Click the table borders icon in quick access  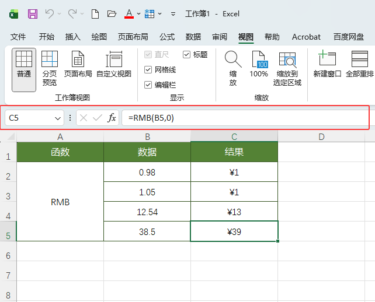click(x=150, y=14)
